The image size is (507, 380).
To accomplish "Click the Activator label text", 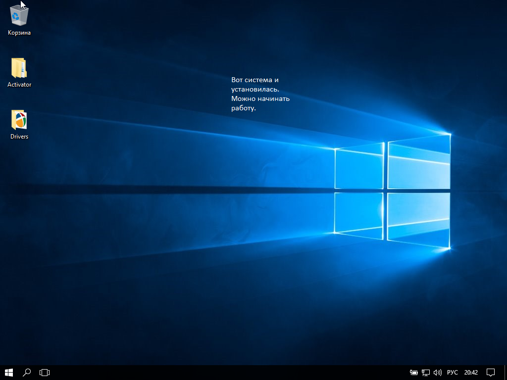I will pos(19,85).
